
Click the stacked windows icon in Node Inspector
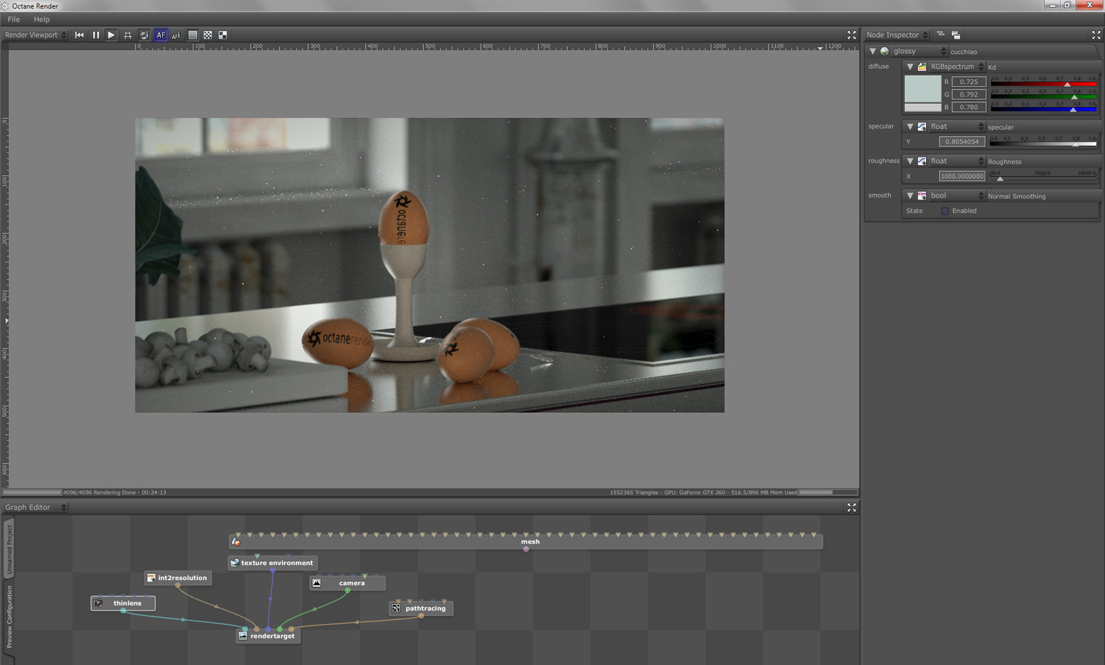pyautogui.click(x=956, y=35)
